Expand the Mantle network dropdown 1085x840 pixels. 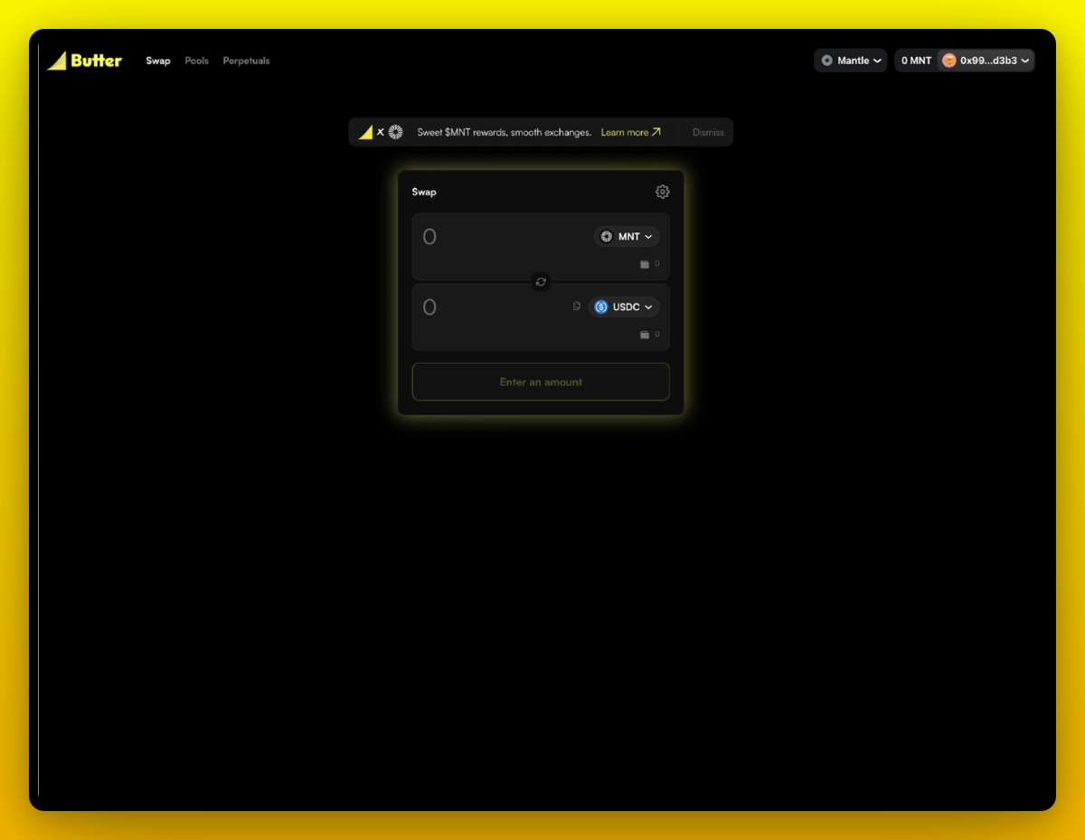(851, 61)
